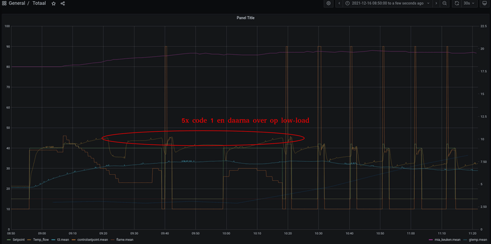Open the General folder breadcrumb
The width and height of the screenshot is (491, 244).
pos(17,3)
